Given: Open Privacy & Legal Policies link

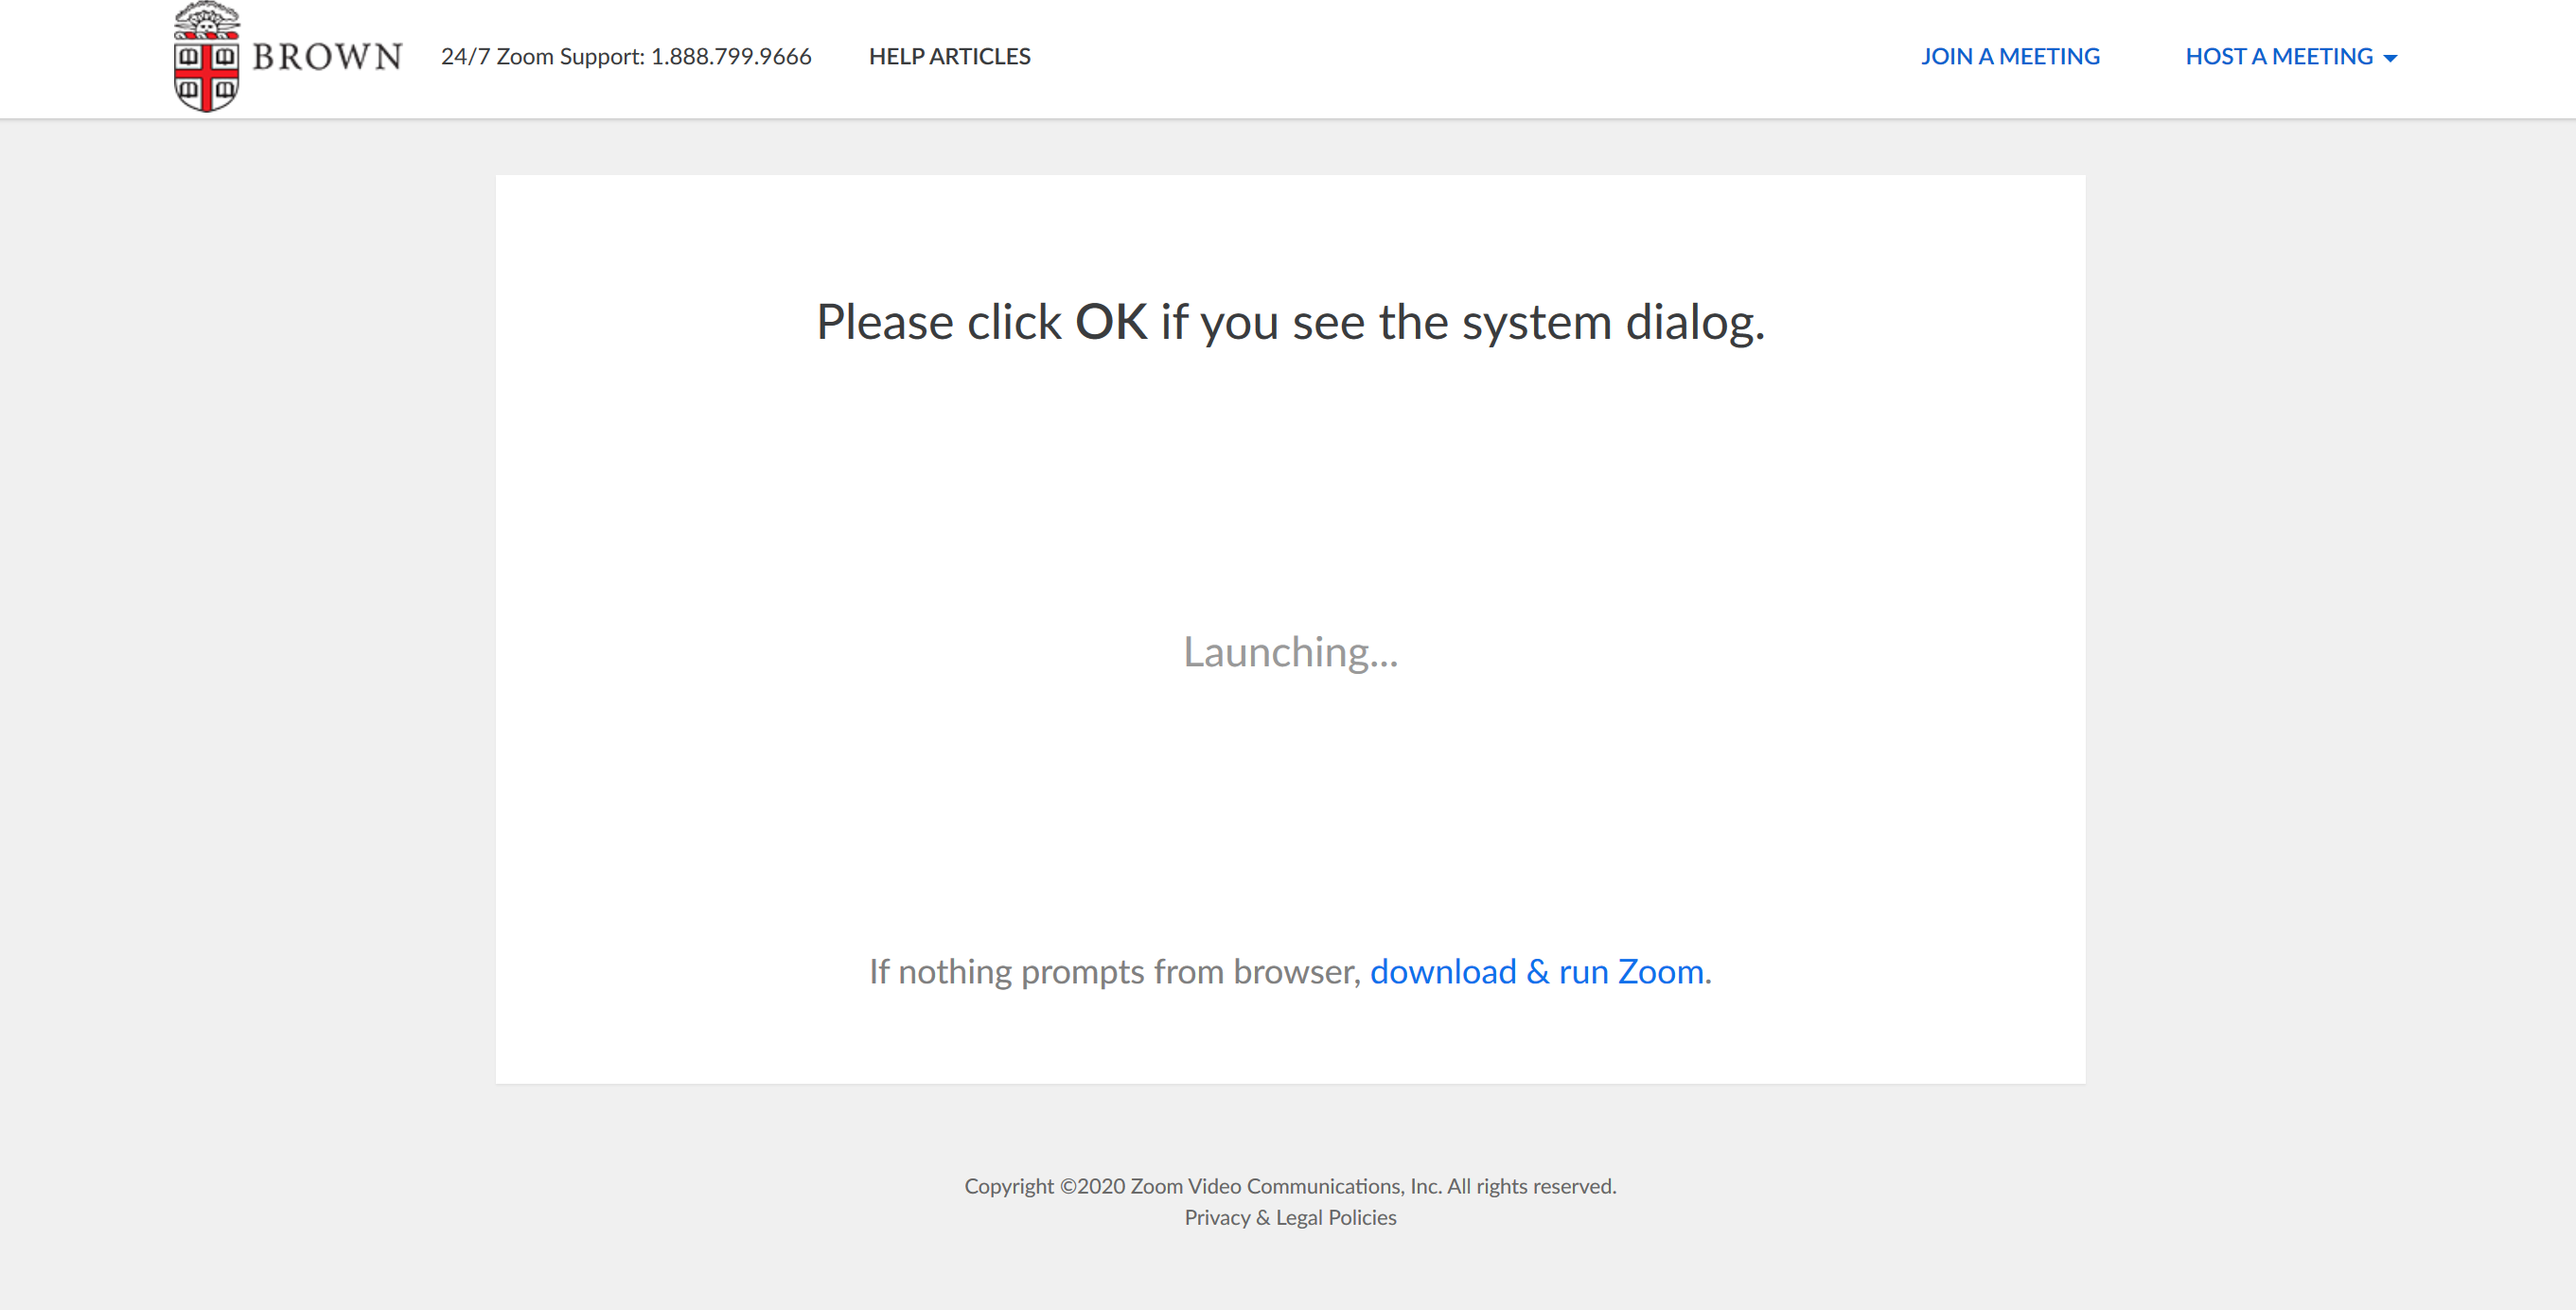Looking at the screenshot, I should pyautogui.click(x=1290, y=1217).
